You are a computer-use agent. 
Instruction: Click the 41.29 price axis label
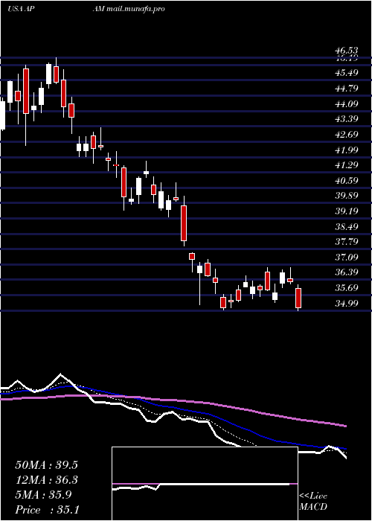347,164
